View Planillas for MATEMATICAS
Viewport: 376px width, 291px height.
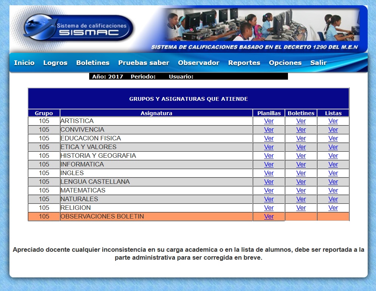tap(269, 190)
